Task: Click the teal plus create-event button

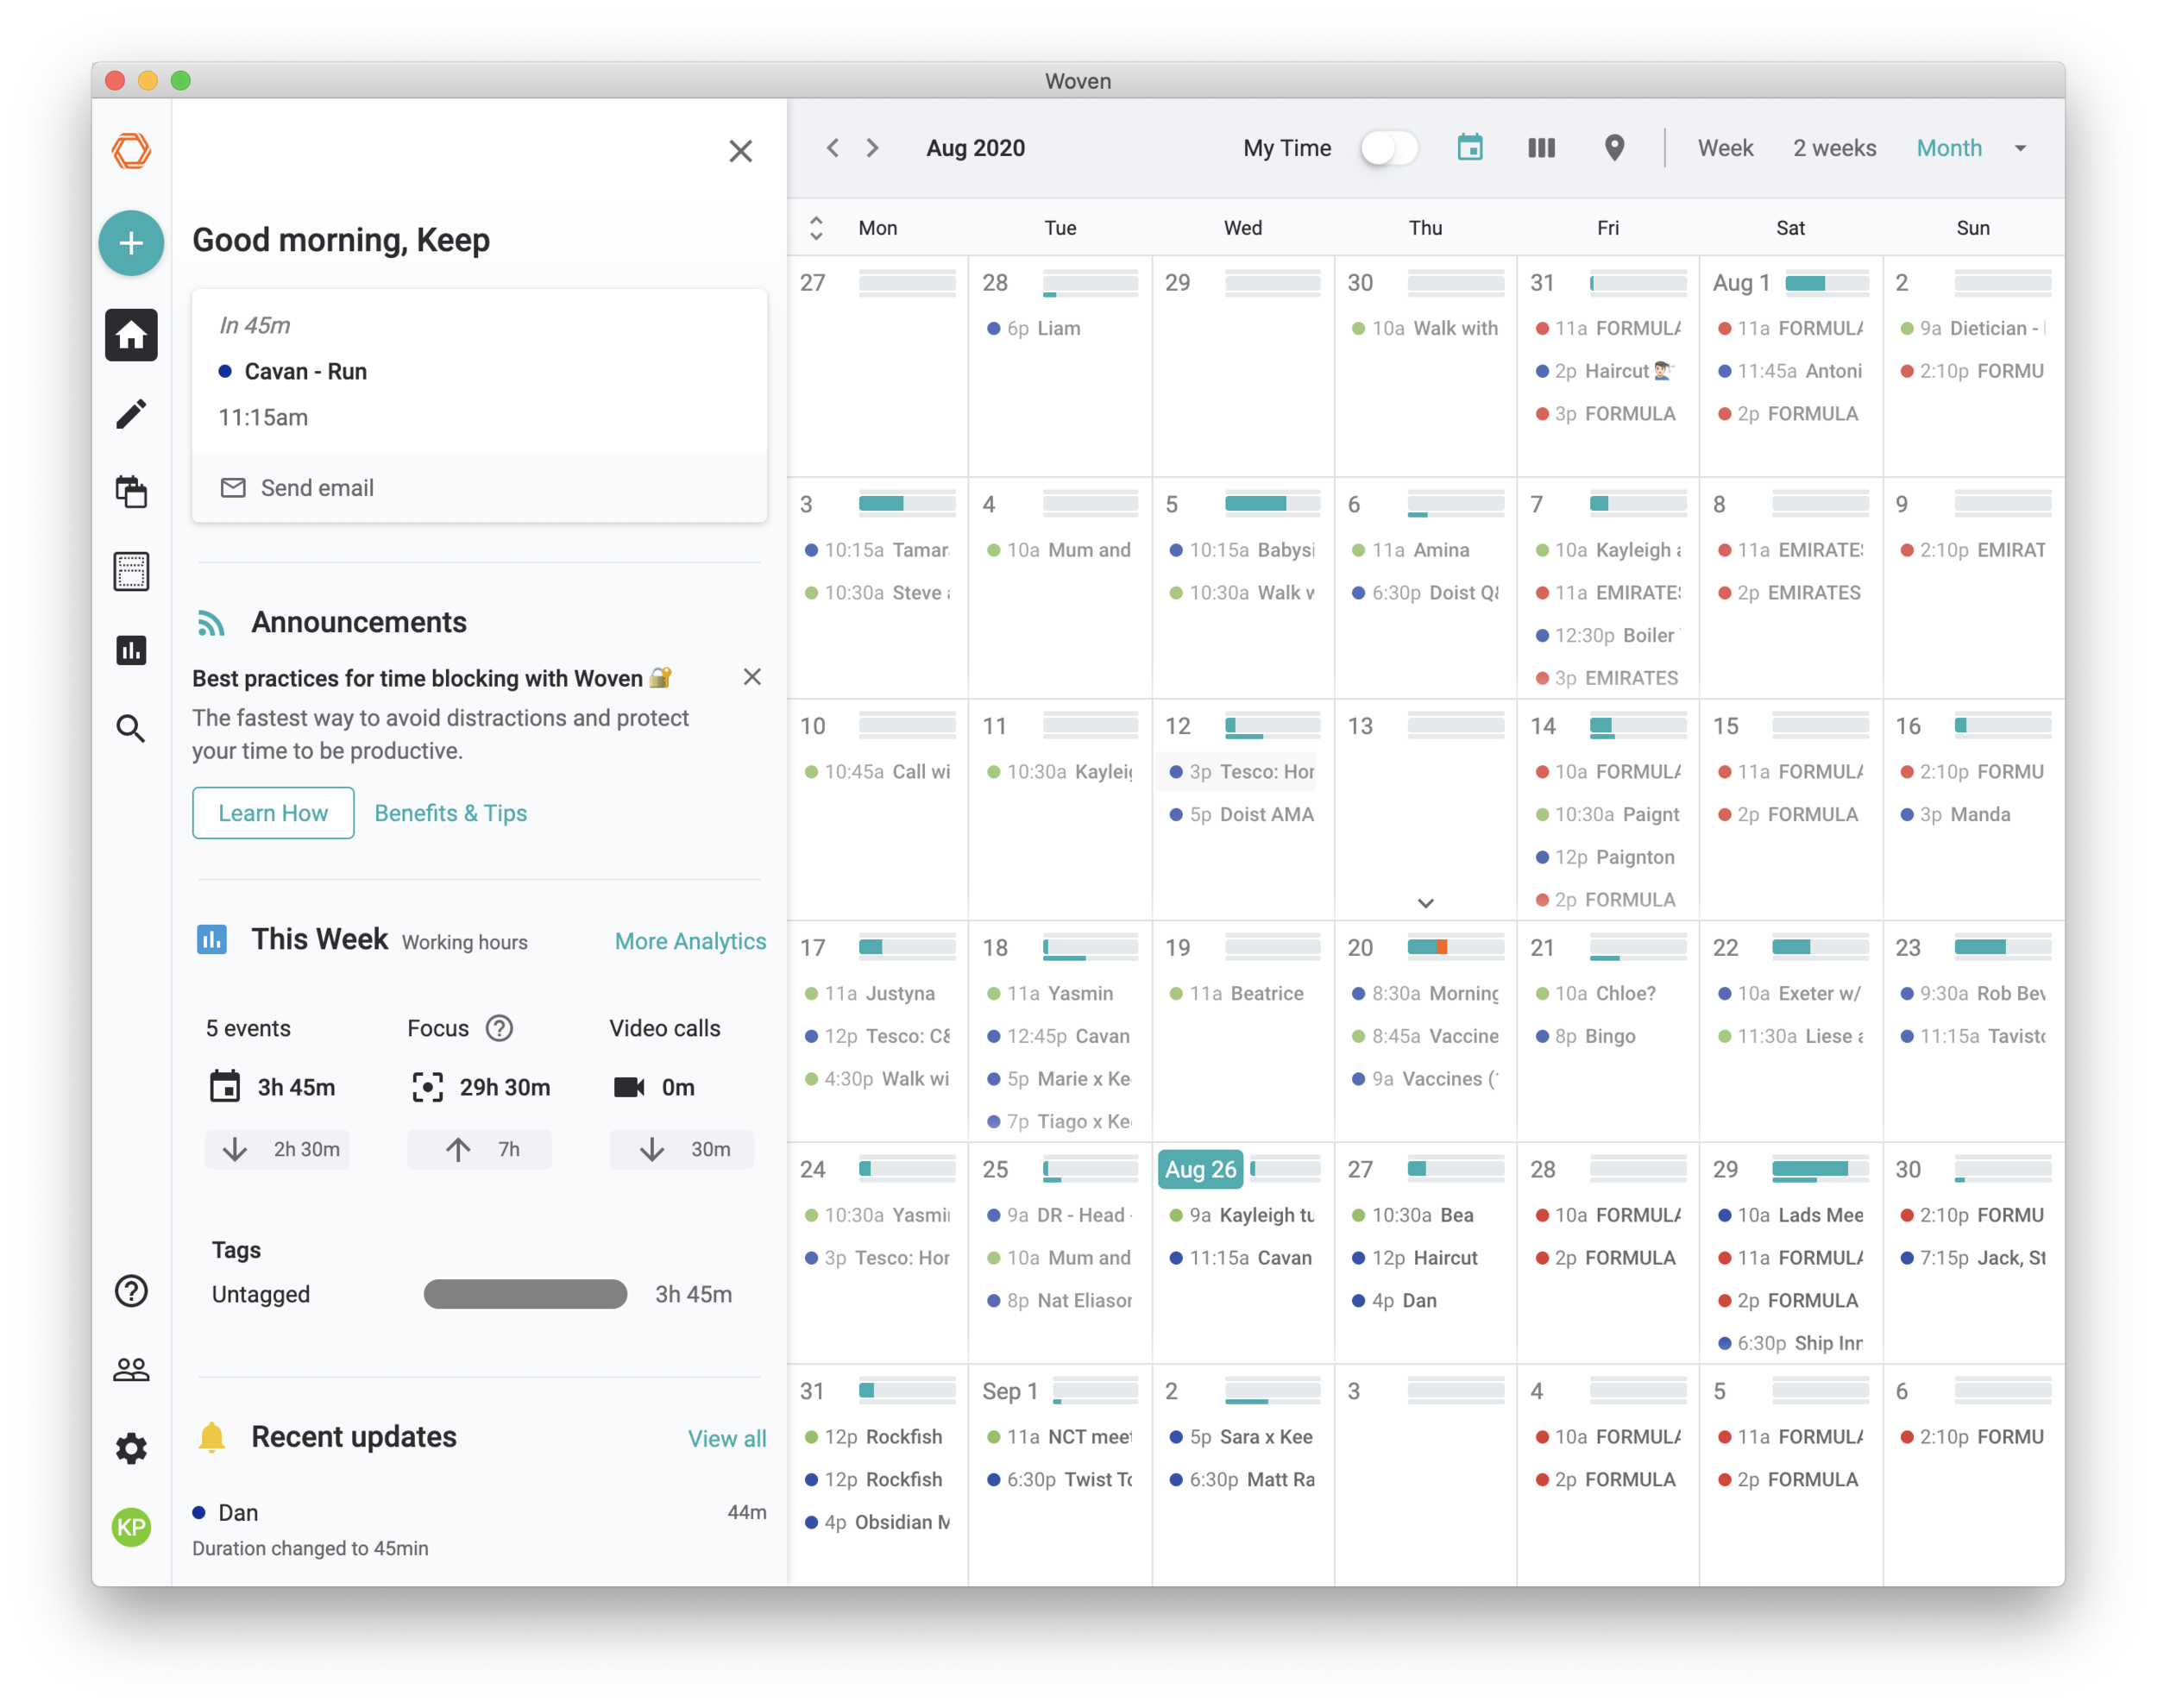Action: click(x=131, y=243)
